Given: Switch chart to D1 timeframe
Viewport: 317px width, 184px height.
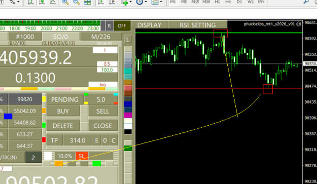Looking at the screenshot, I should (x=239, y=2).
